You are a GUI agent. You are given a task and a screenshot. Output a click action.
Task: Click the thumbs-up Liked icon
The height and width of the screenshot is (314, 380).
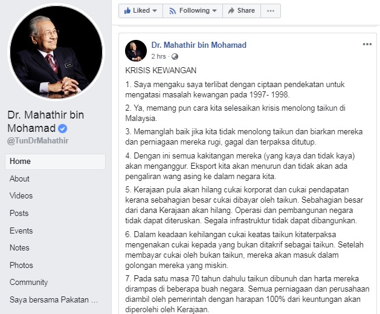coord(127,11)
